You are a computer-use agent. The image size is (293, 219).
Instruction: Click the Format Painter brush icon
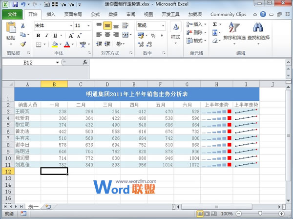pyautogui.click(x=23, y=44)
